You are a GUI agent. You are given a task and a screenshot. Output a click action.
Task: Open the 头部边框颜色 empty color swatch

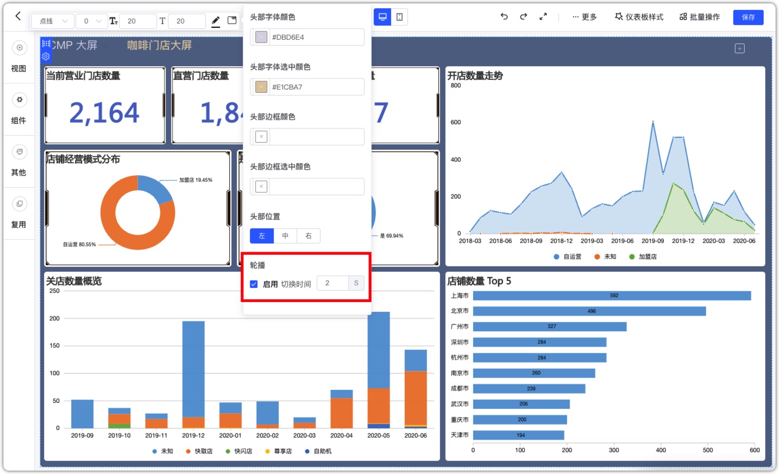pyautogui.click(x=261, y=137)
